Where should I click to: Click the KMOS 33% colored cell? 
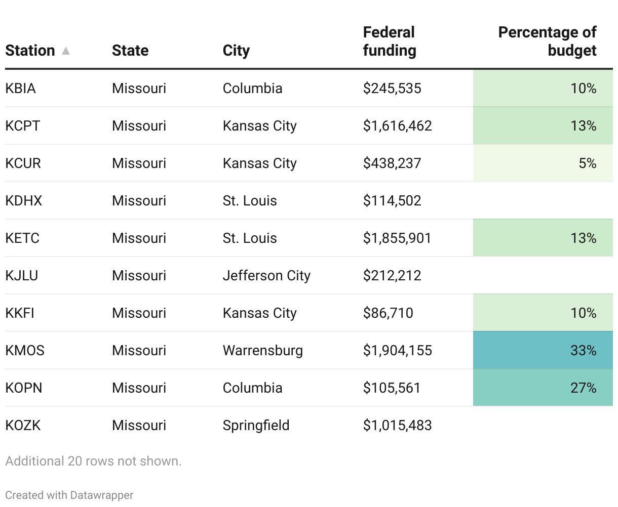(543, 350)
